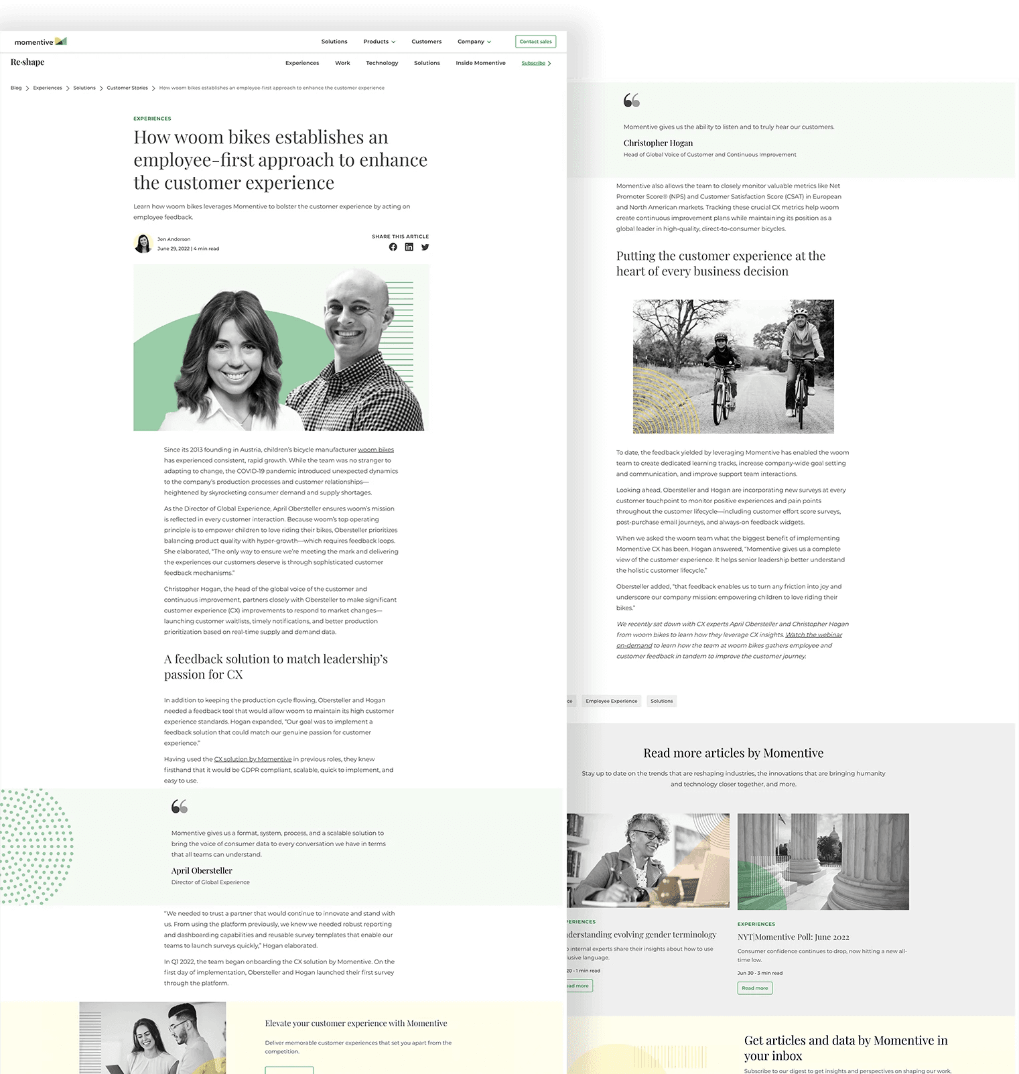
Task: Go to Customer Stories breadcrumb
Action: tap(127, 88)
